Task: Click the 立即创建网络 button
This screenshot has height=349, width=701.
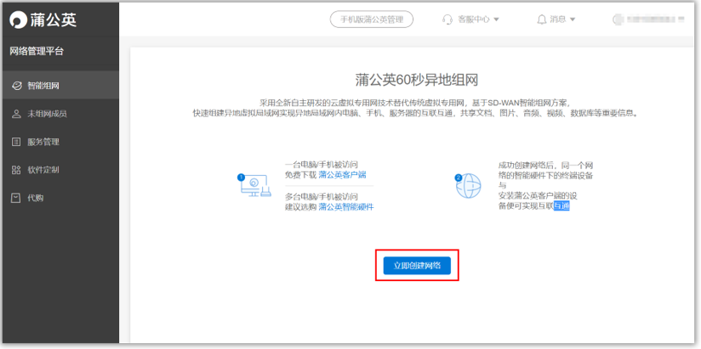Action: pyautogui.click(x=417, y=266)
